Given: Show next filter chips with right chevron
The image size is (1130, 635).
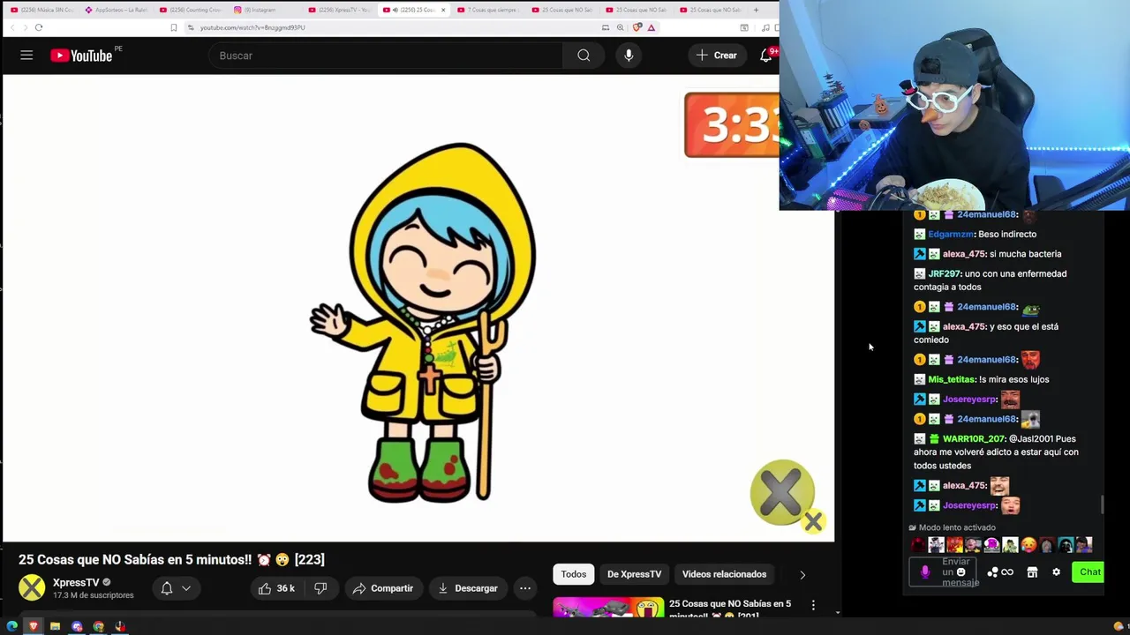Looking at the screenshot, I should (x=802, y=574).
